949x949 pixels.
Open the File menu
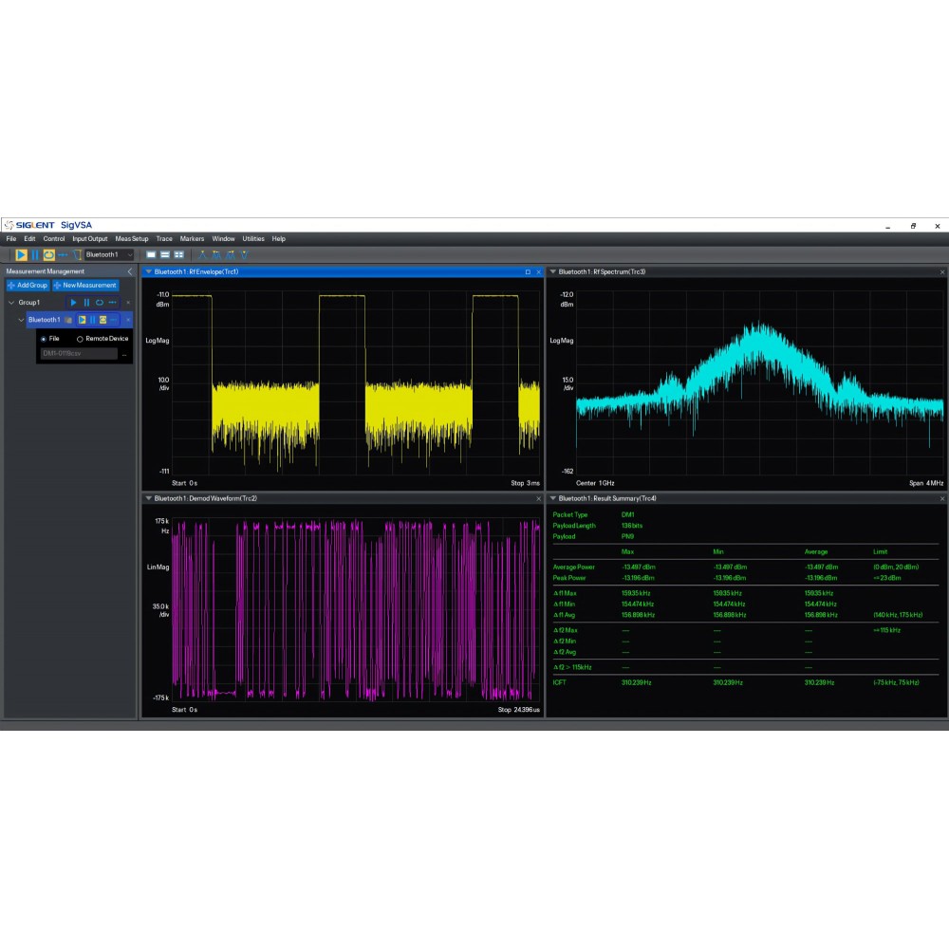[11, 239]
